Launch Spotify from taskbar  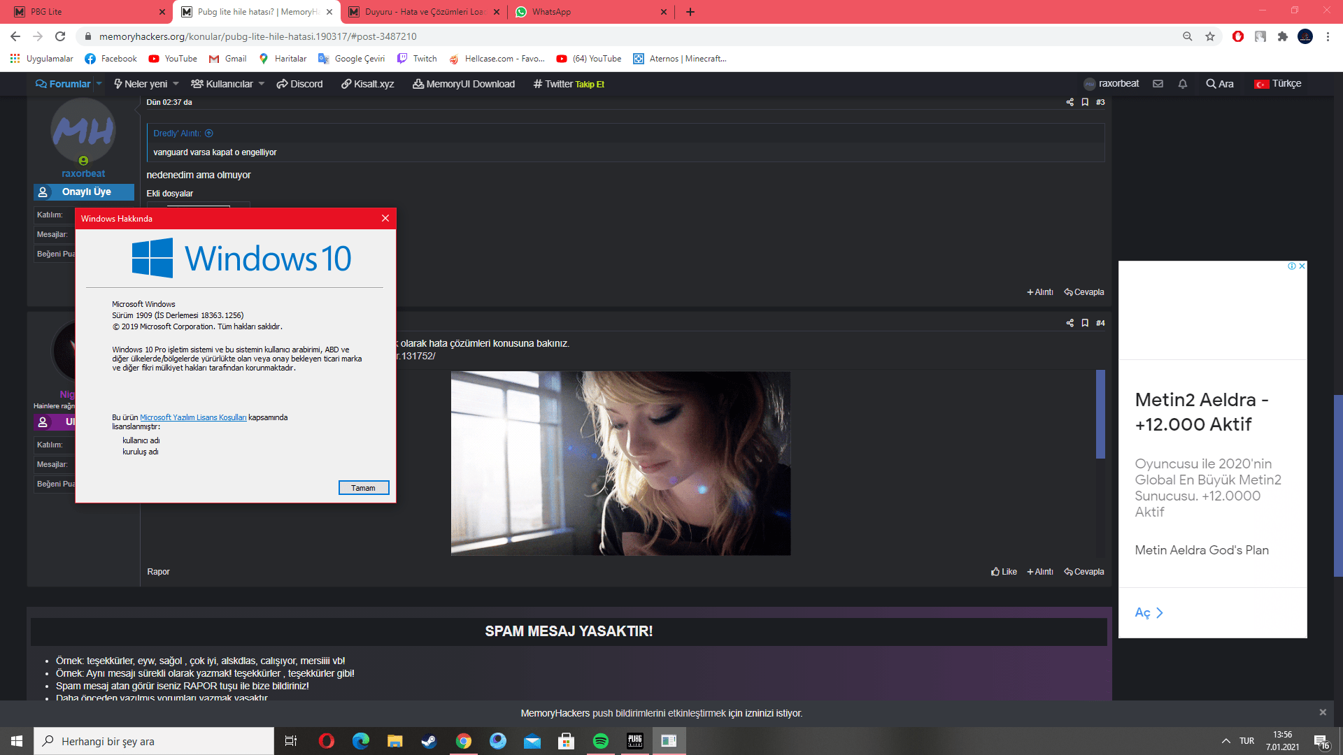coord(601,741)
